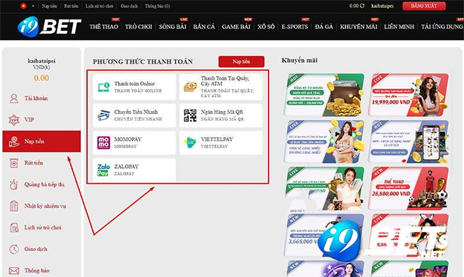This screenshot has height=277, width=464.
Task: Click the Thông báo (0) top bar link
Action: pos(157,6)
